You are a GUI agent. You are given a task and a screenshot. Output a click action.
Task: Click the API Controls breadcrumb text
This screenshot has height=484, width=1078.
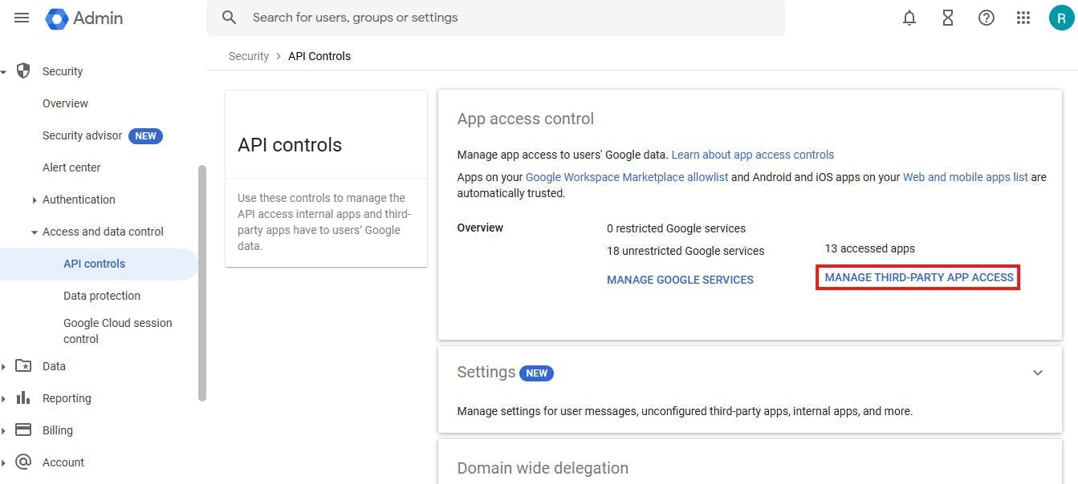coord(319,56)
